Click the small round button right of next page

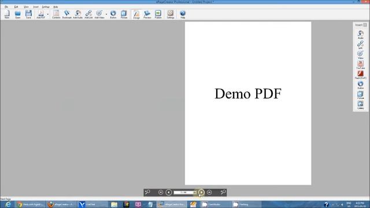[209, 192]
